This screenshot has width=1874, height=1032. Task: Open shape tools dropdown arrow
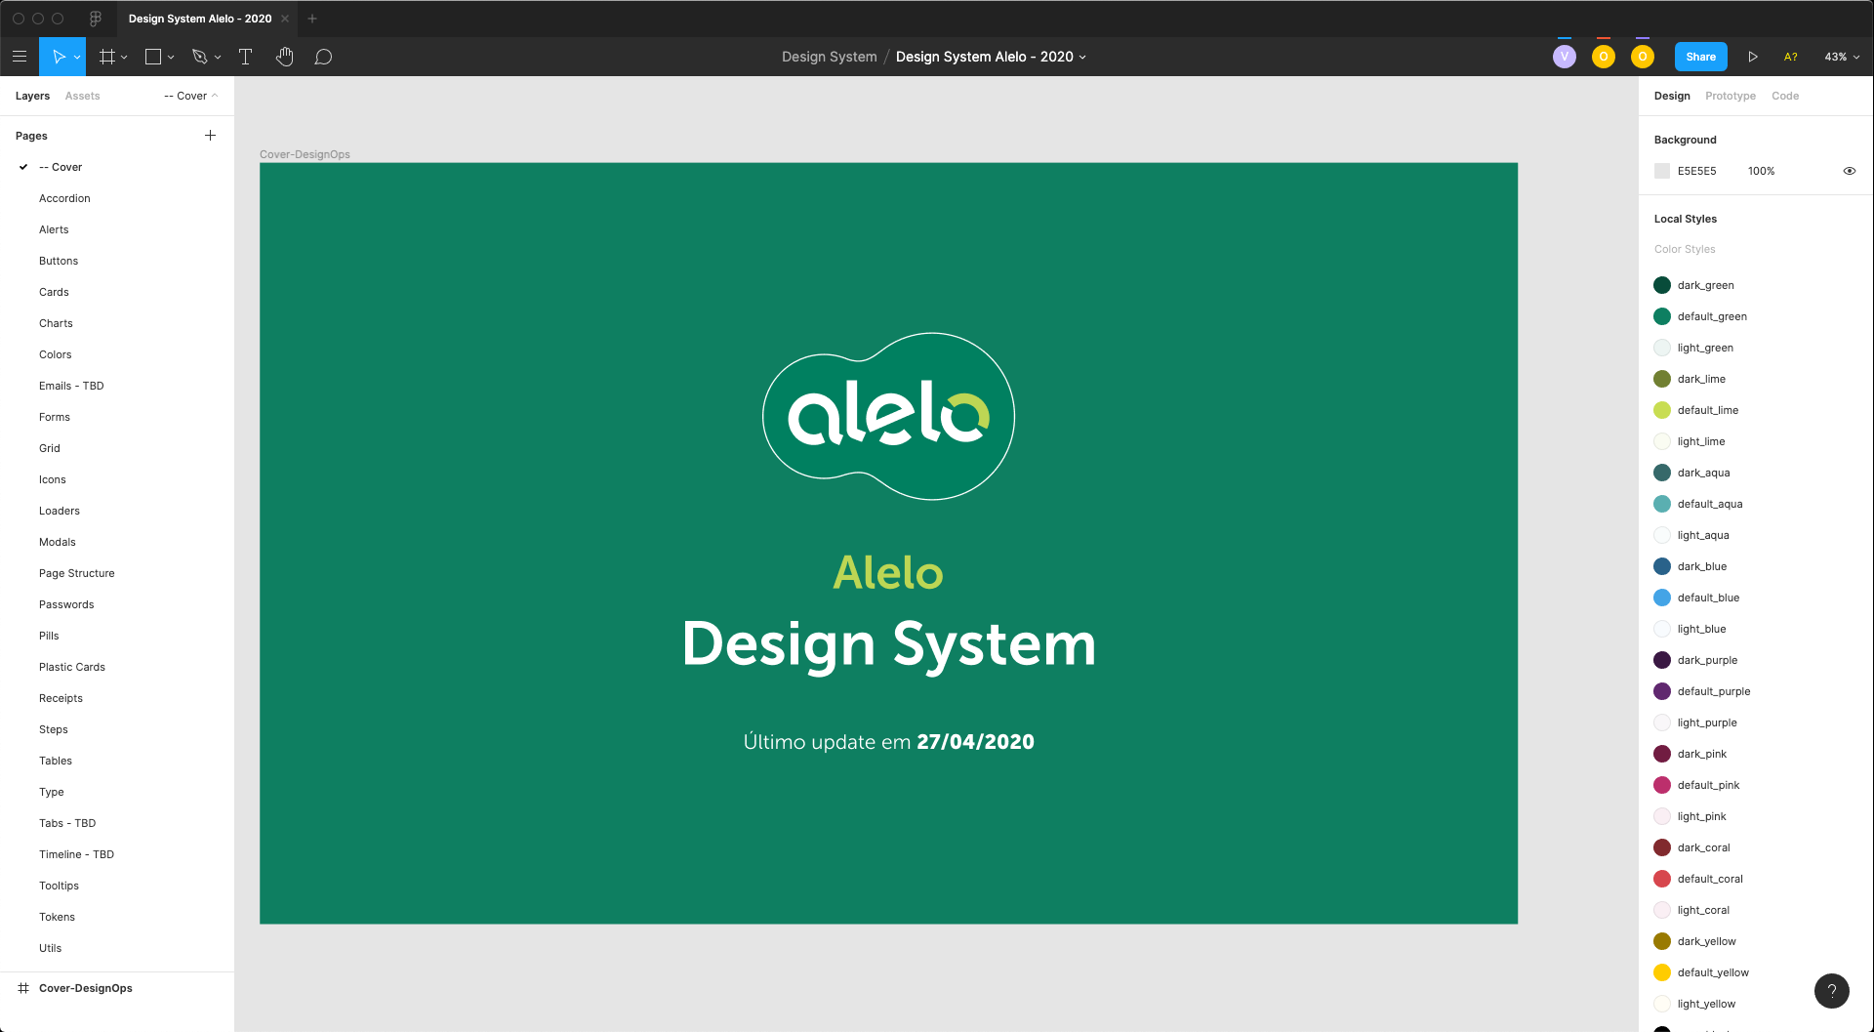click(x=171, y=58)
